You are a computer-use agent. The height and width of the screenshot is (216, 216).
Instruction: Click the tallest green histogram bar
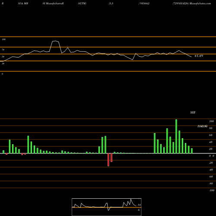click(x=176, y=136)
